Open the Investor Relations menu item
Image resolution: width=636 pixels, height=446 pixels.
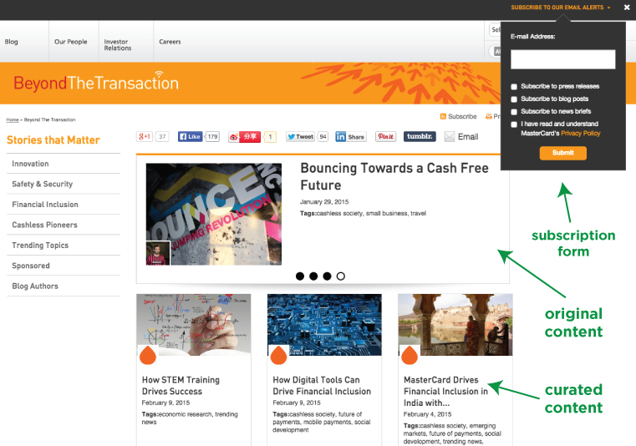[x=118, y=44]
